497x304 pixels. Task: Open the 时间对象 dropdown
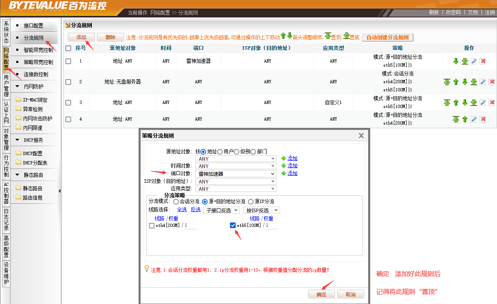pos(236,166)
